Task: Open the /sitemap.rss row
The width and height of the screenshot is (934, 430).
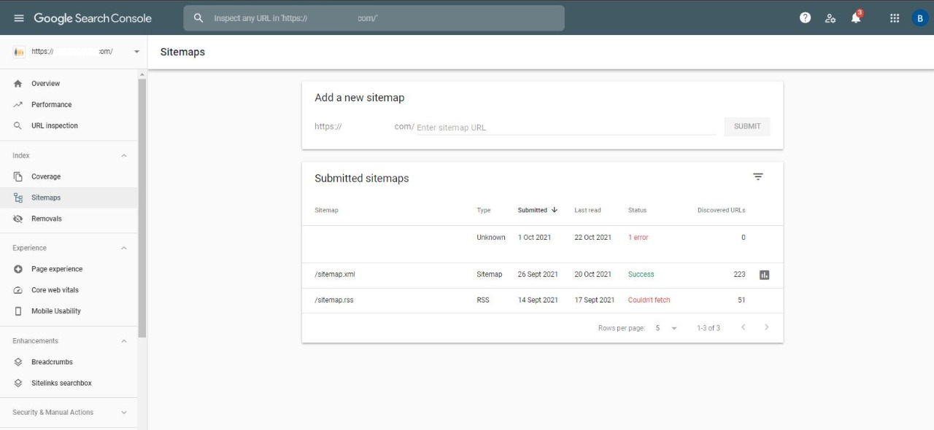Action: click(x=542, y=300)
